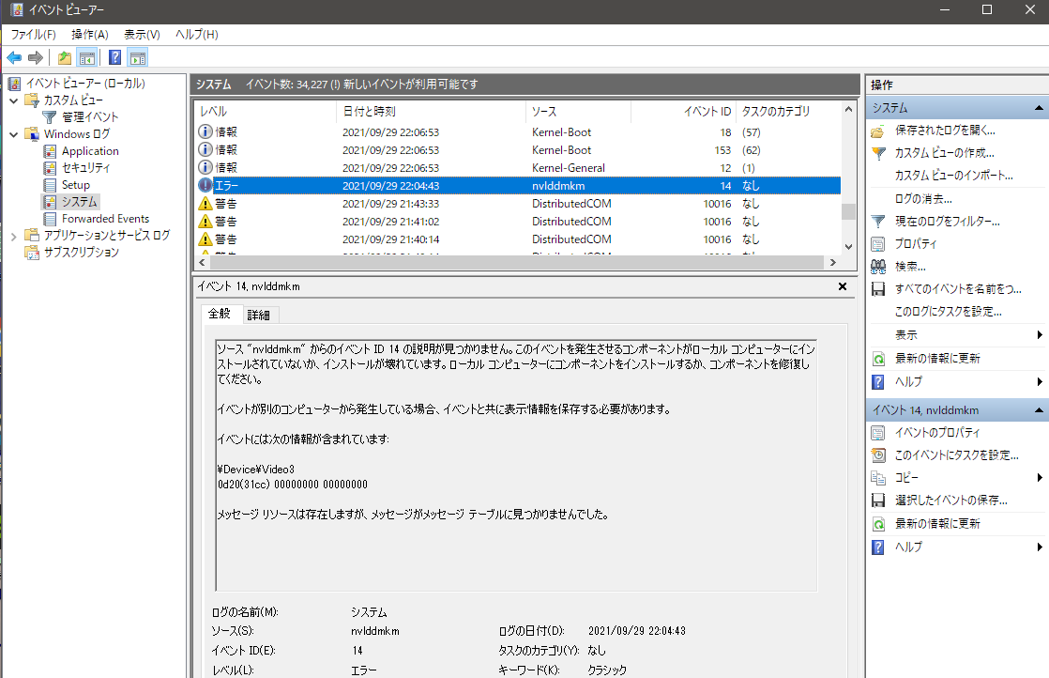Click the Forward arrow toolbar icon
Image resolution: width=1049 pixels, height=678 pixels.
pos(36,58)
